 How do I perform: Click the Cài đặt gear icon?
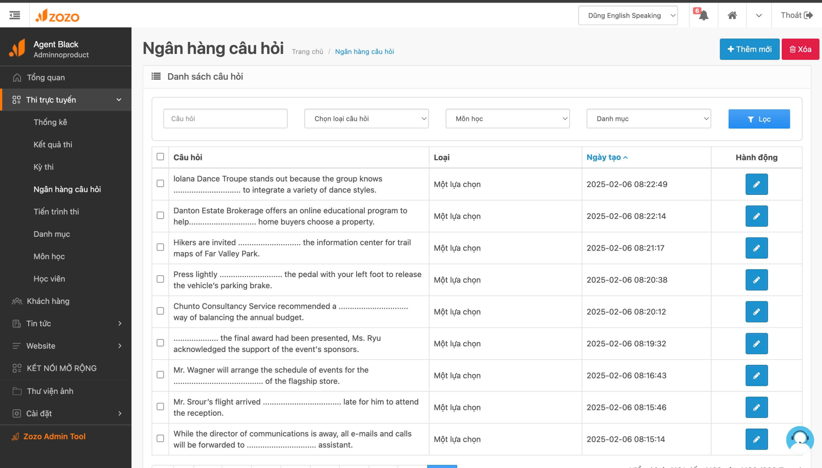click(x=17, y=413)
